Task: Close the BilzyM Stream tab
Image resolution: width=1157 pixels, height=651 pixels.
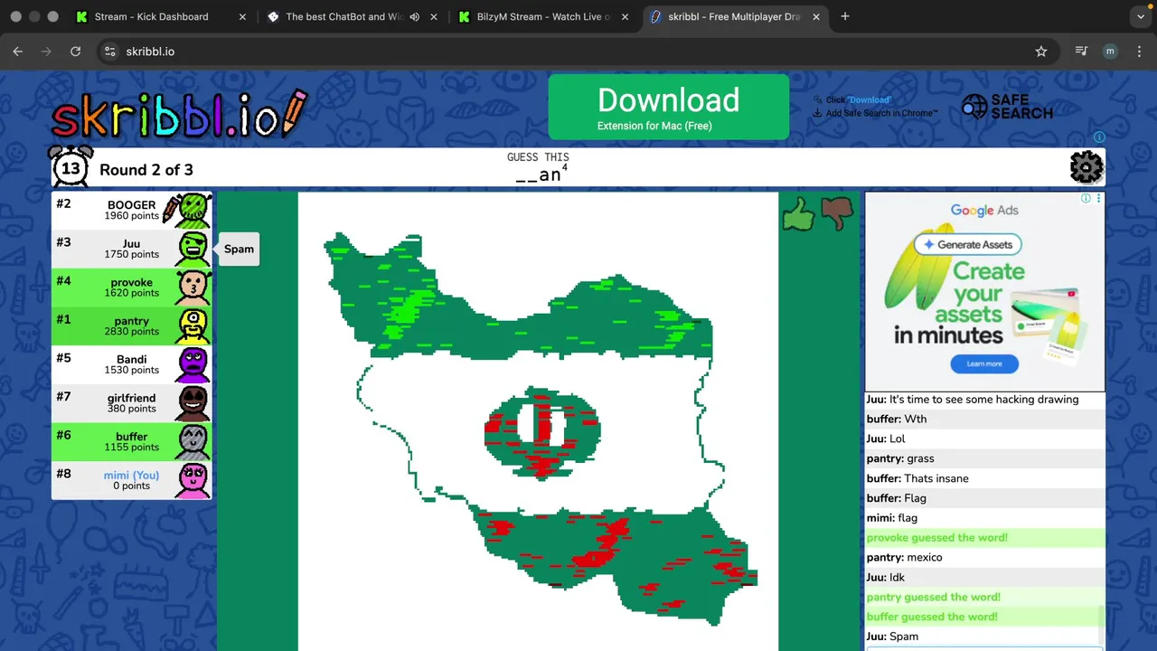Action: click(x=625, y=16)
